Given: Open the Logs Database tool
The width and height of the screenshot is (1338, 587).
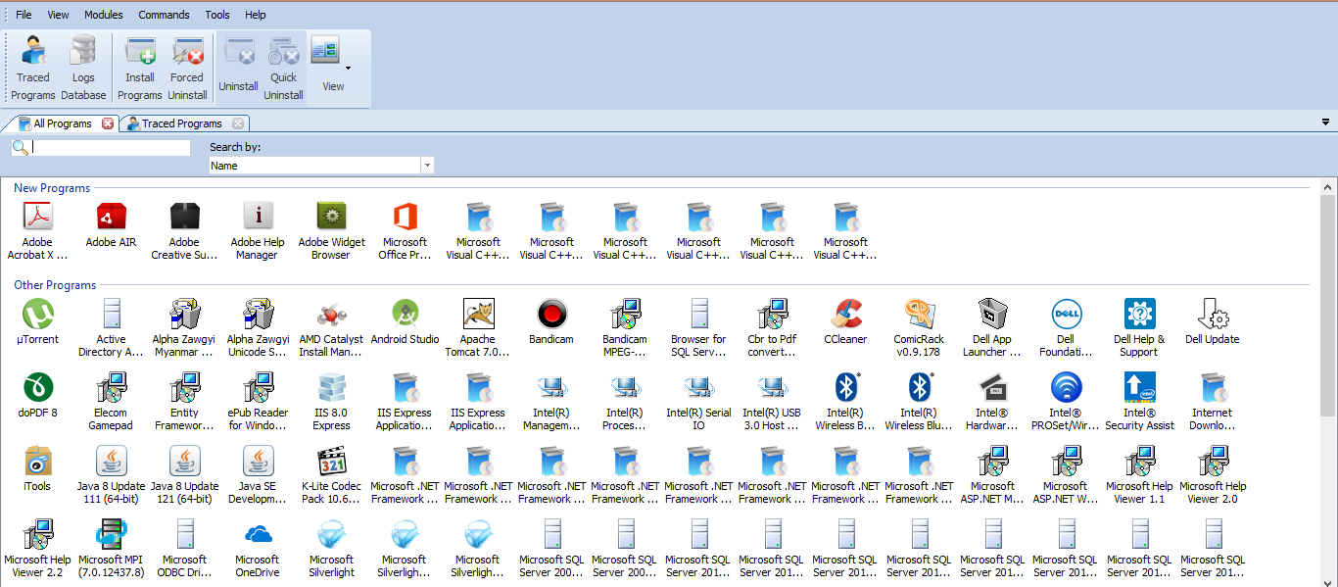Looking at the screenshot, I should (x=83, y=68).
